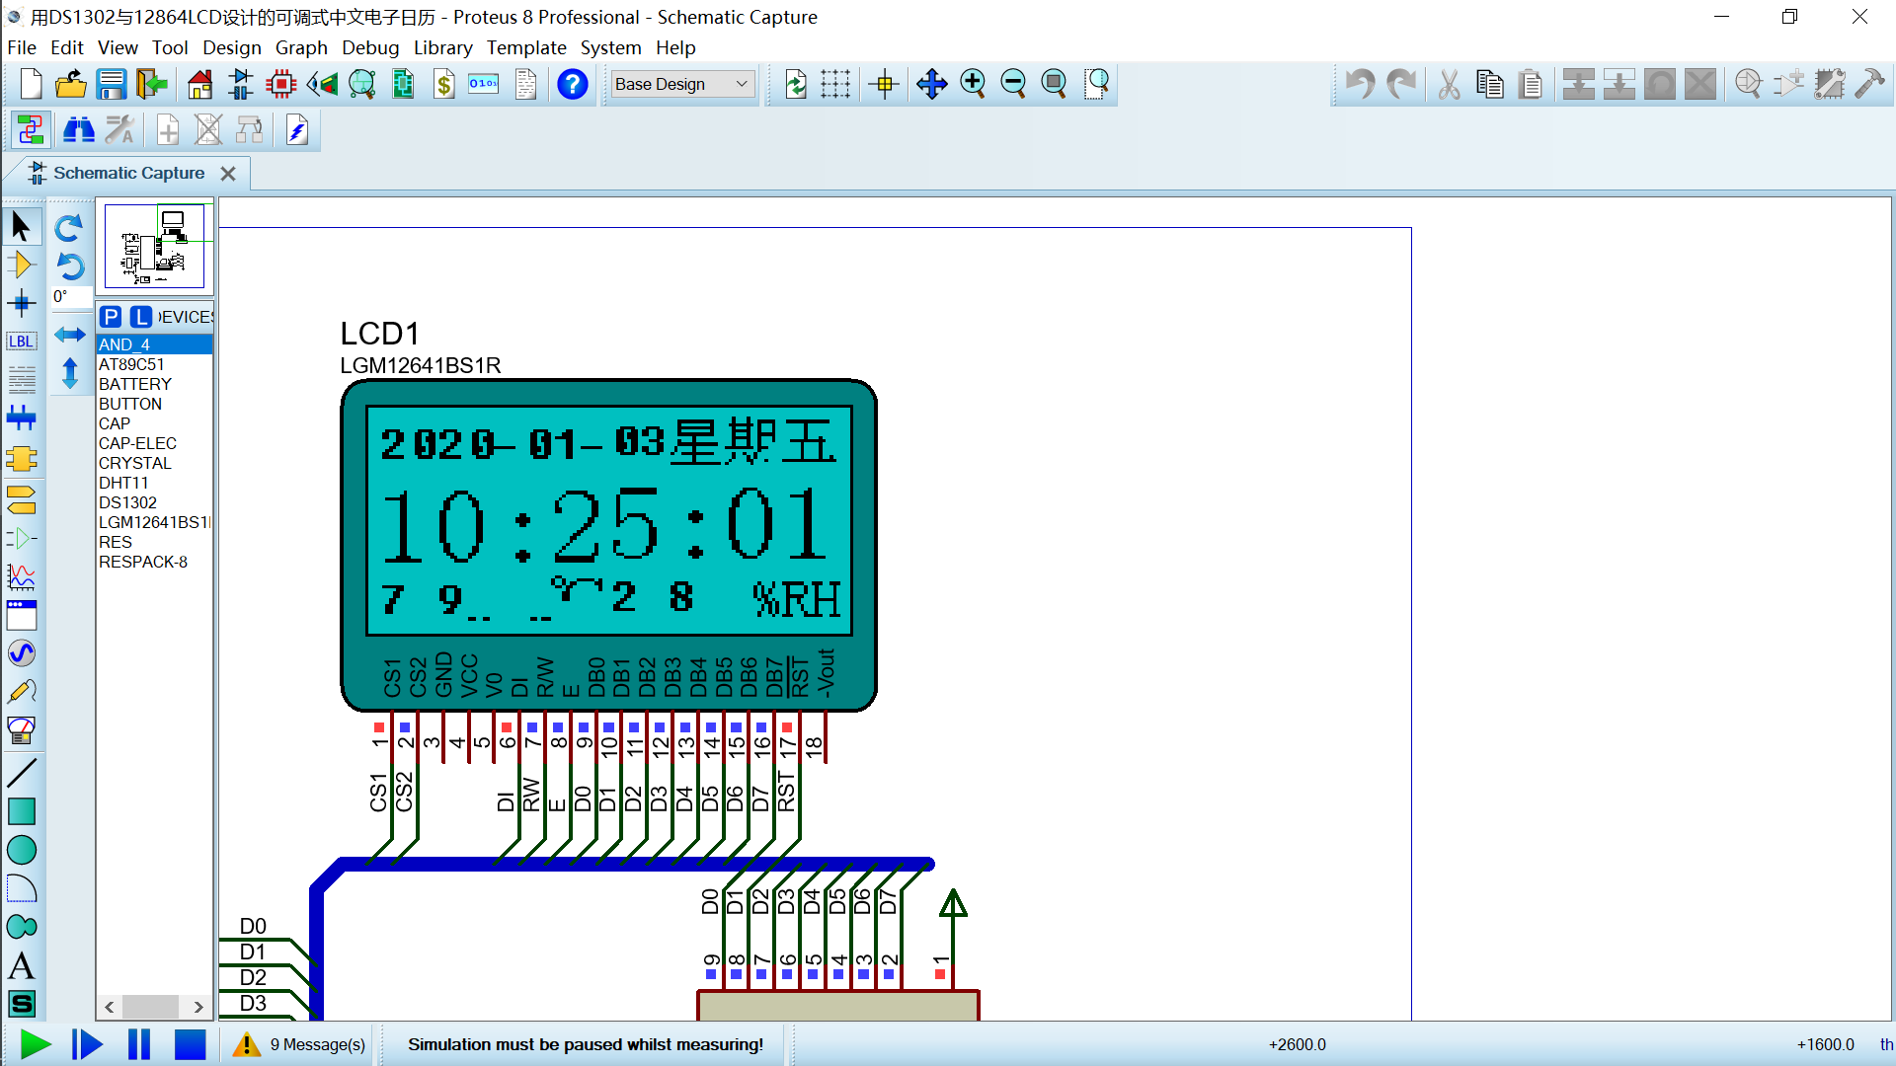The width and height of the screenshot is (1896, 1066).
Task: Toggle the false origin crosshair
Action: click(885, 84)
